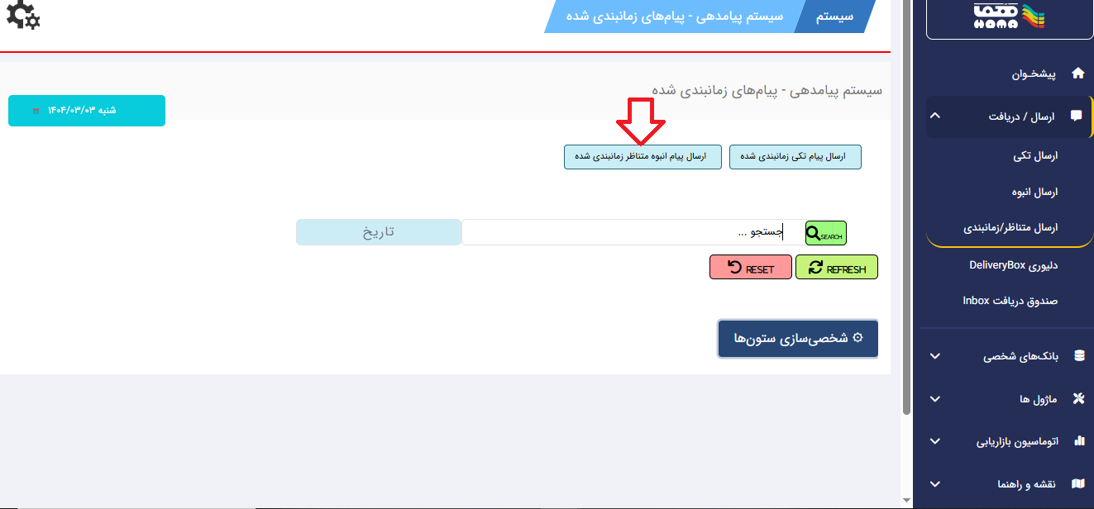Click the map icon beside نقشه و راهنما
Screen dimensions: 1094x509
point(1078,484)
